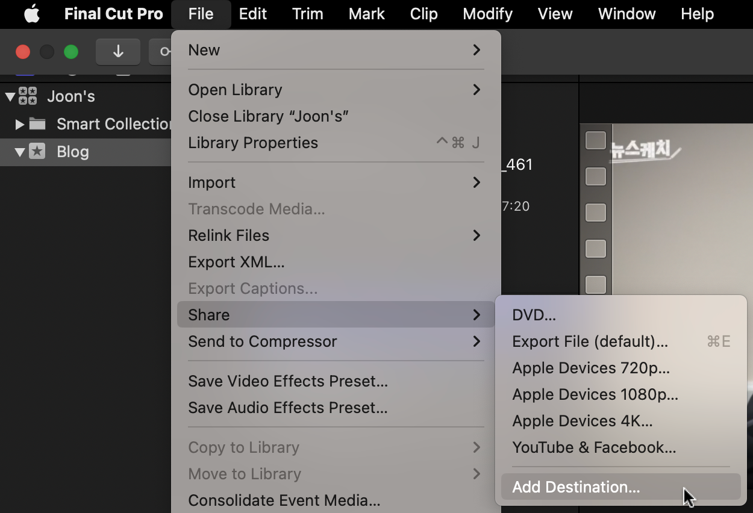753x513 pixels.
Task: Collapse the Joon's library disclosure triangle
Action: pos(10,96)
